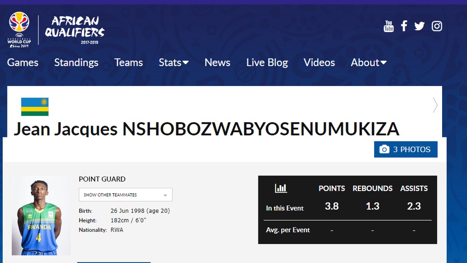Image resolution: width=467 pixels, height=263 pixels.
Task: Open the Instagram social icon
Action: [437, 26]
